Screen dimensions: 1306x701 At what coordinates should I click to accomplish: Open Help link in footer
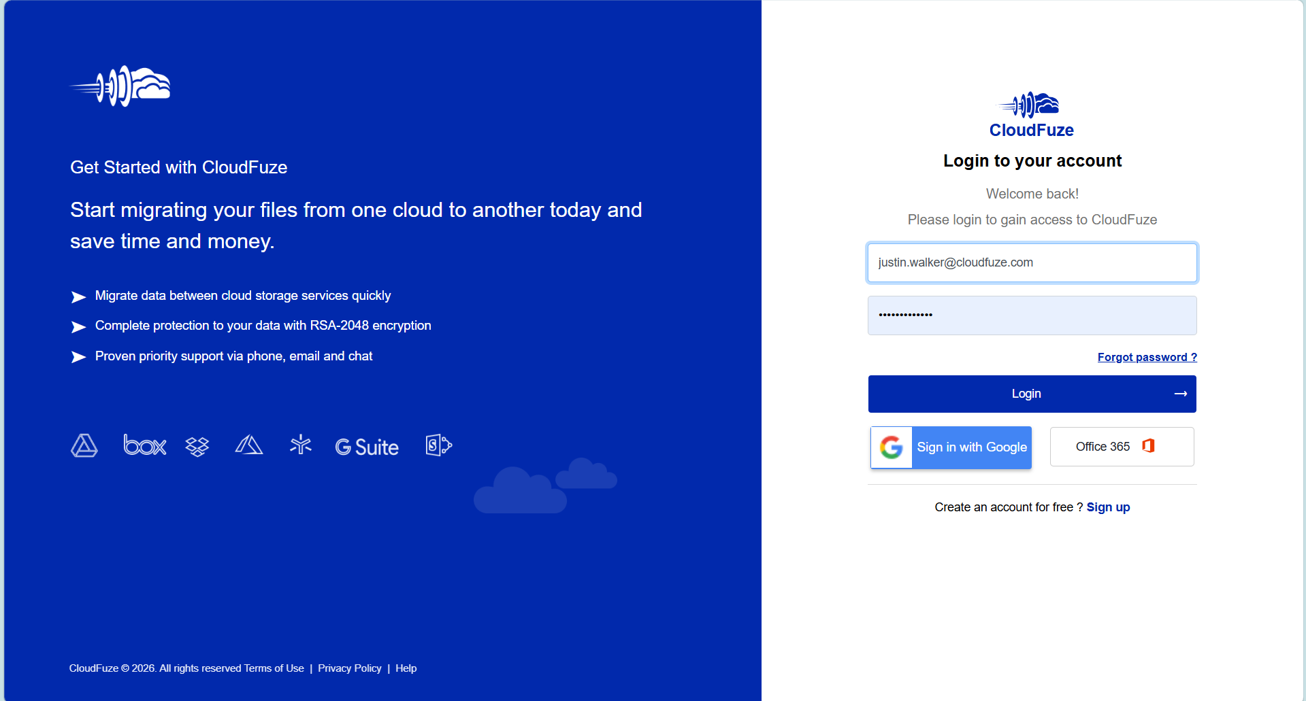(406, 668)
